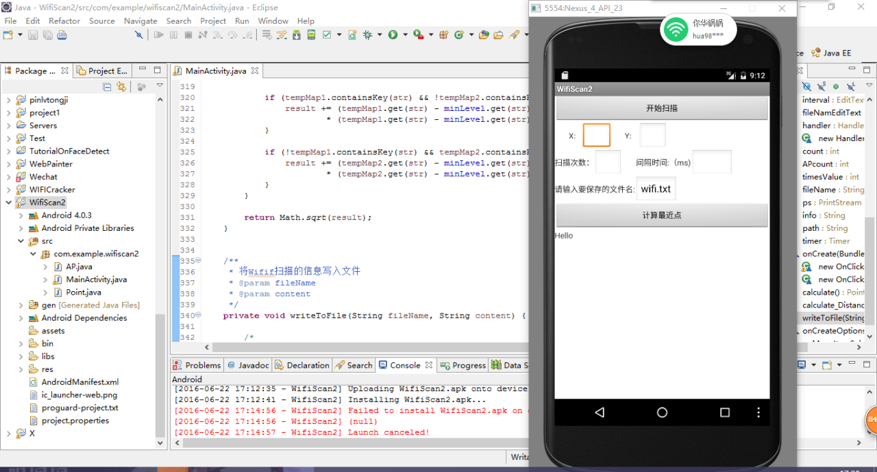Click the New file toolbar icon

pyautogui.click(x=8, y=34)
